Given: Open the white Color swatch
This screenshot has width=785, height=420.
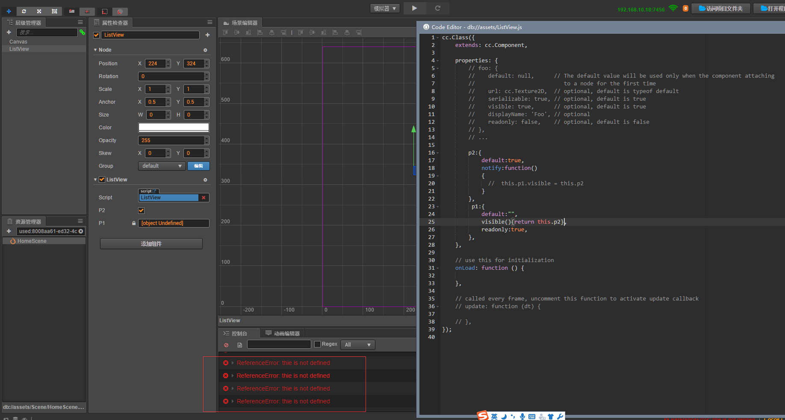Looking at the screenshot, I should [x=174, y=128].
